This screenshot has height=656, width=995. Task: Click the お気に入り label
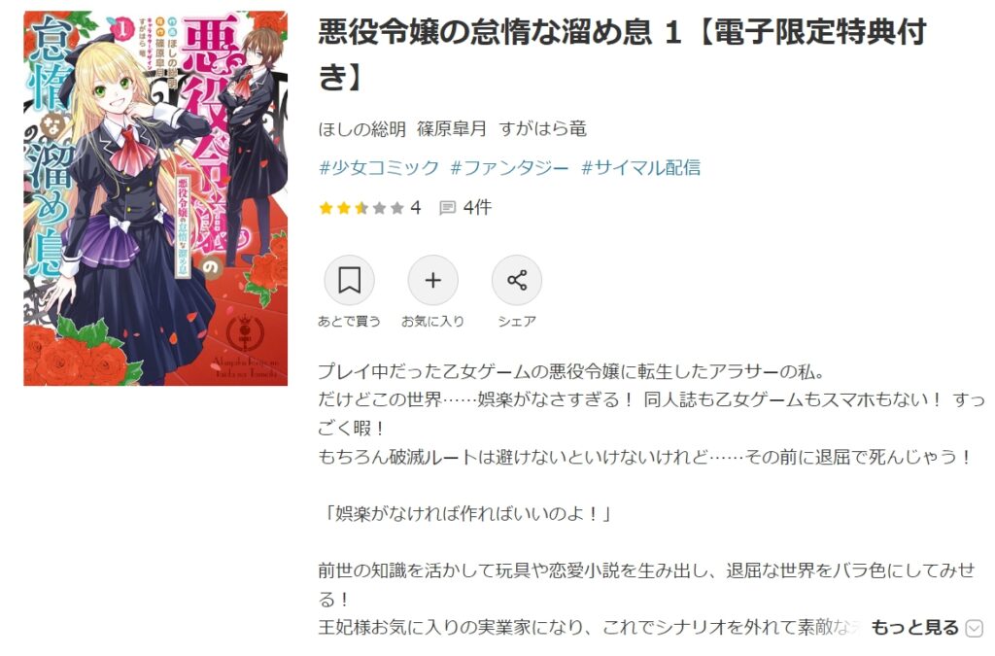tap(432, 321)
